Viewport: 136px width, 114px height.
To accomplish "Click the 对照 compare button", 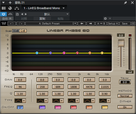I will pyautogui.click(x=24, y=19).
